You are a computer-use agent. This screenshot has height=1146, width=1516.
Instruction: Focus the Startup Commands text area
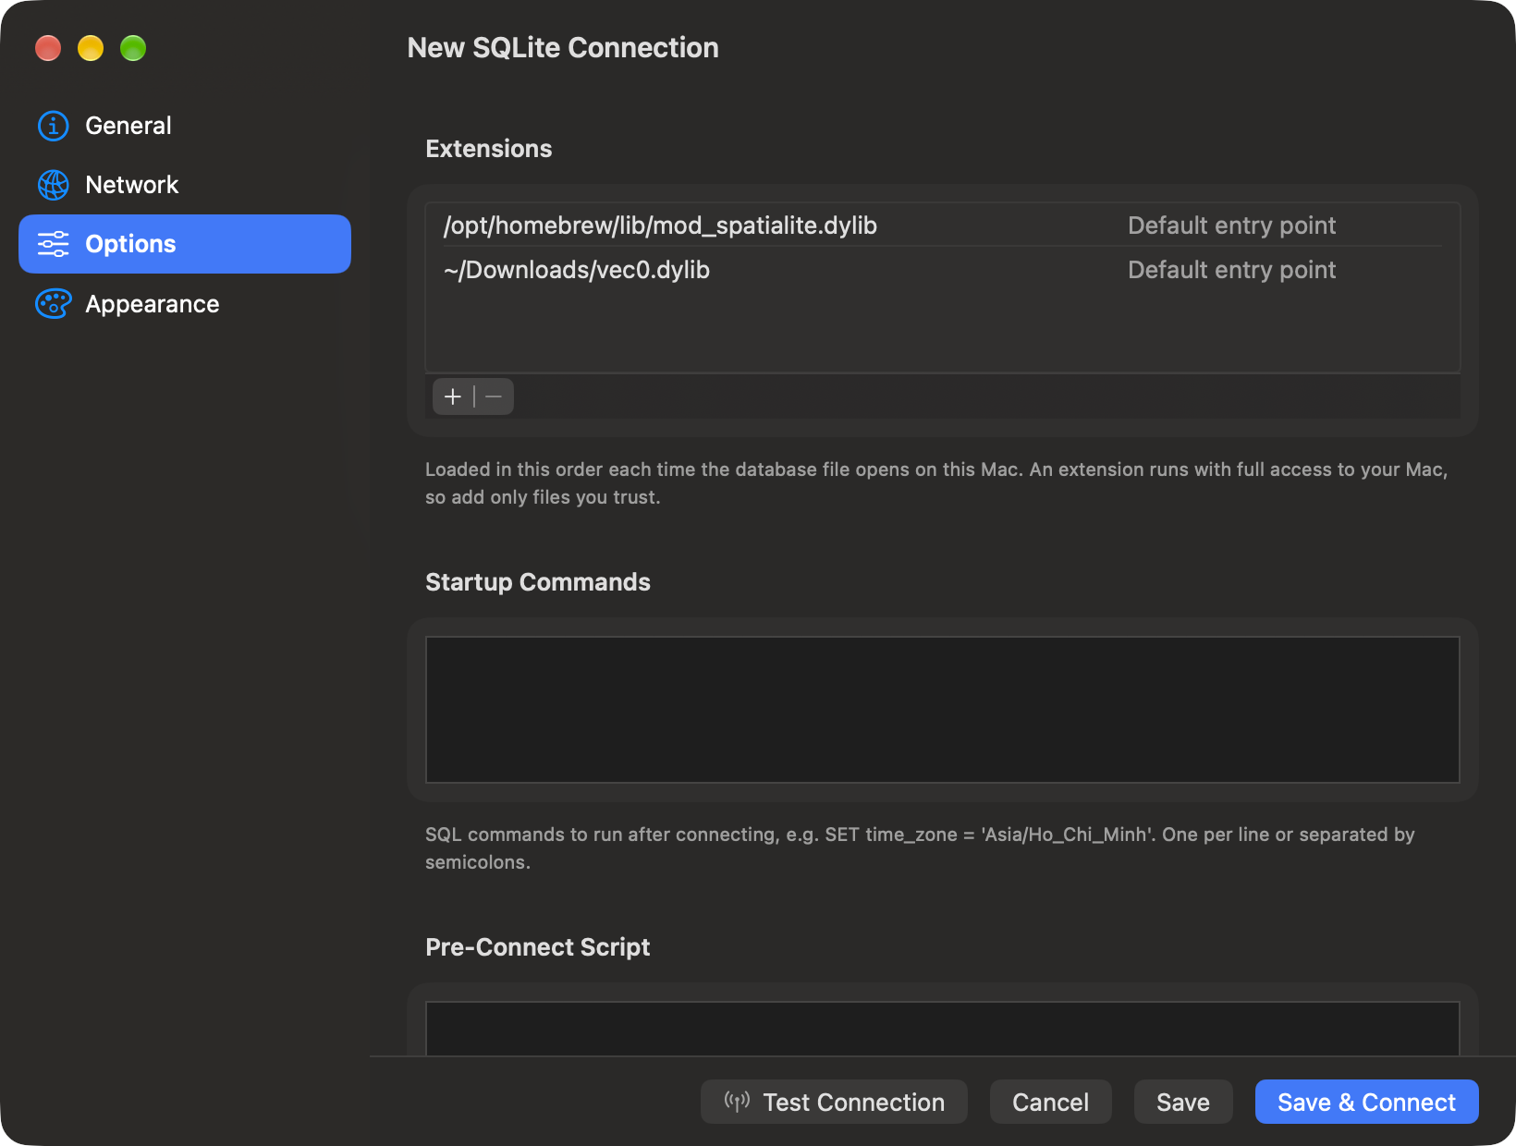[943, 710]
